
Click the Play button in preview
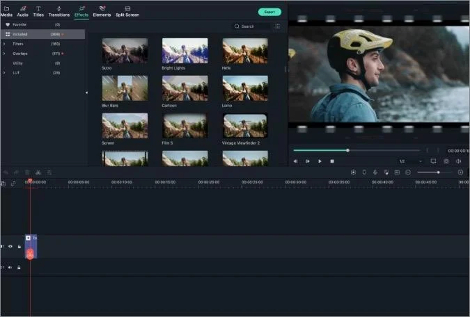tap(320, 161)
